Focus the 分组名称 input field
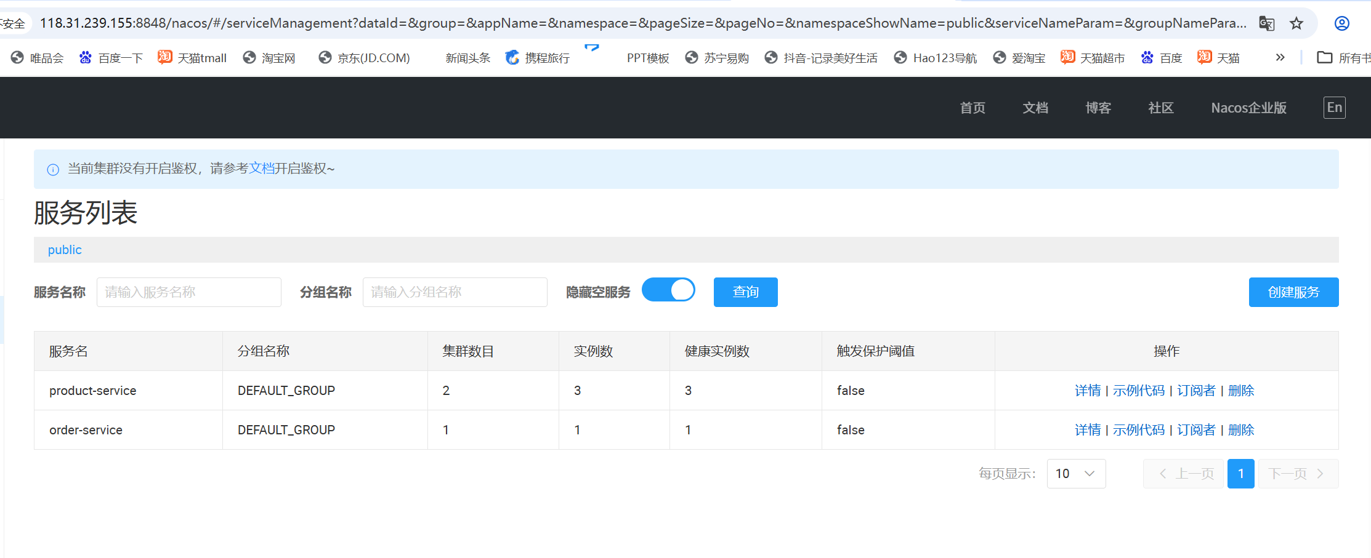Image resolution: width=1371 pixels, height=558 pixels. click(x=455, y=292)
